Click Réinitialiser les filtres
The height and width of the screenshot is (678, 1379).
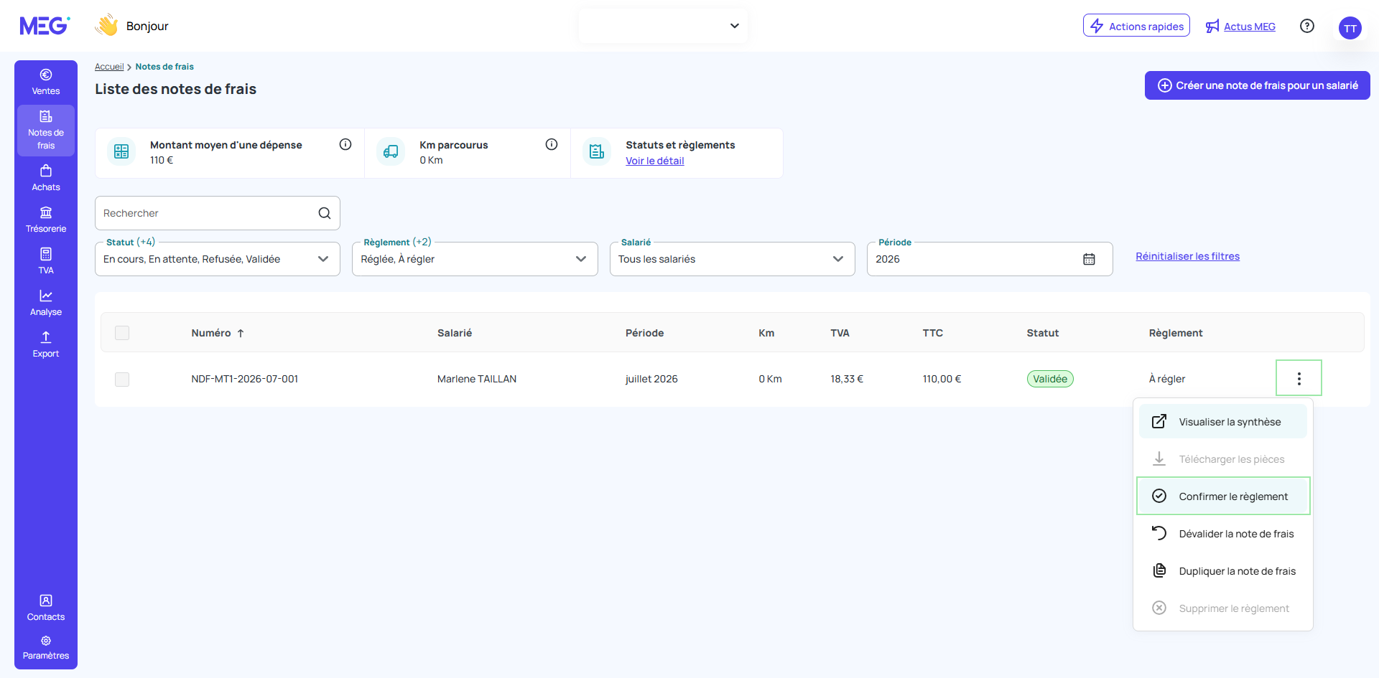pyautogui.click(x=1187, y=256)
